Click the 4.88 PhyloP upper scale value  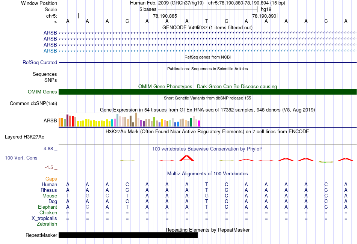(x=48, y=149)
